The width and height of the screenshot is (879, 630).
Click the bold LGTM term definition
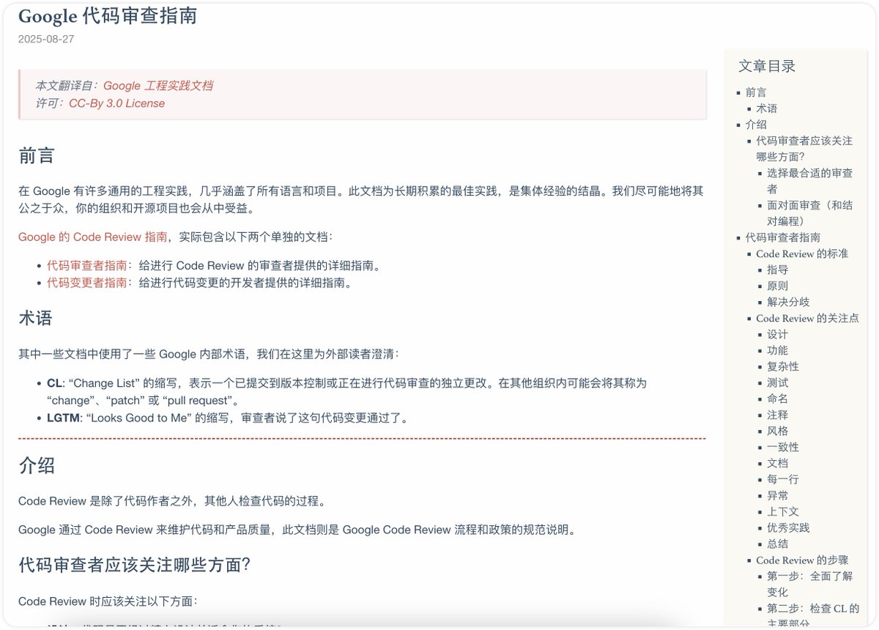63,418
